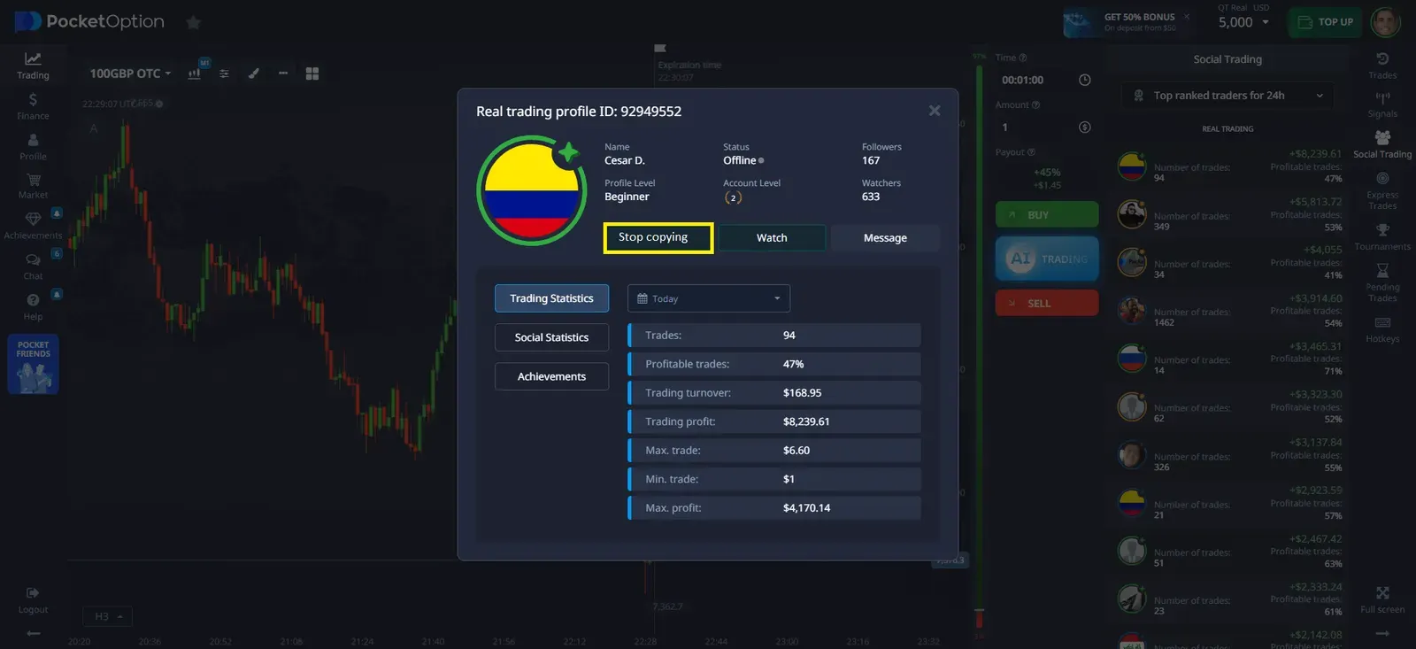
Task: Click the trade Amount input field
Action: [x=1035, y=127]
